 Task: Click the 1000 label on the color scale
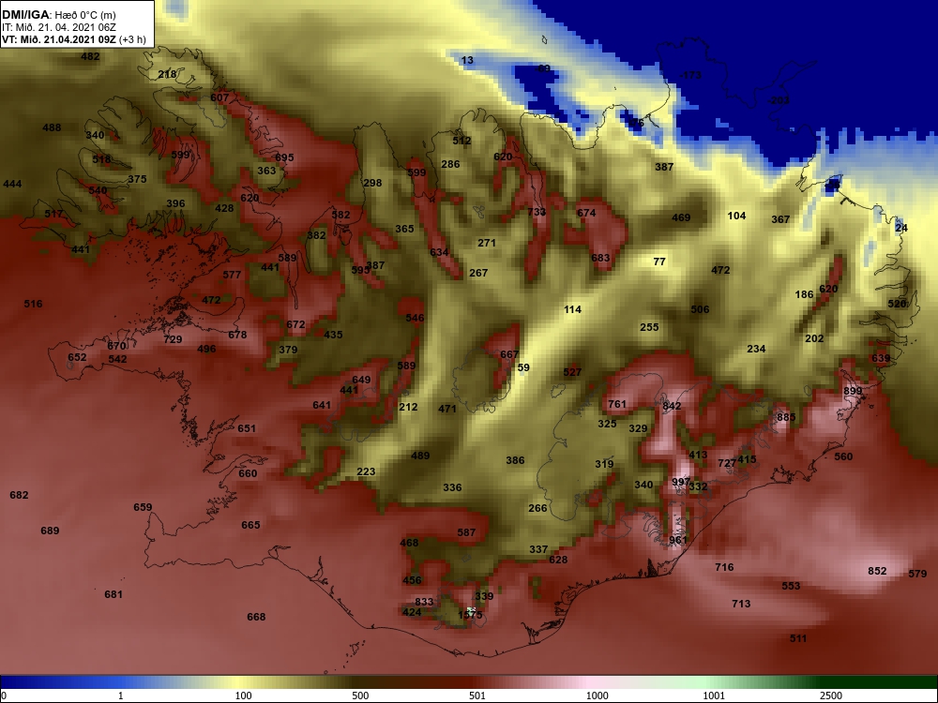click(598, 696)
